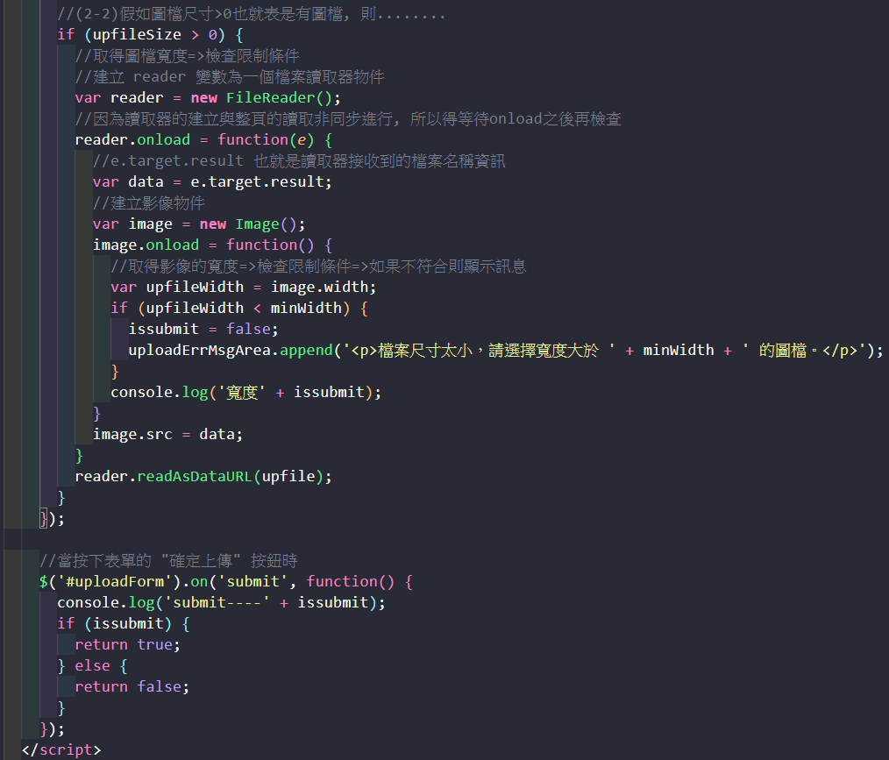Click the issubmit = false assignment

(x=203, y=329)
